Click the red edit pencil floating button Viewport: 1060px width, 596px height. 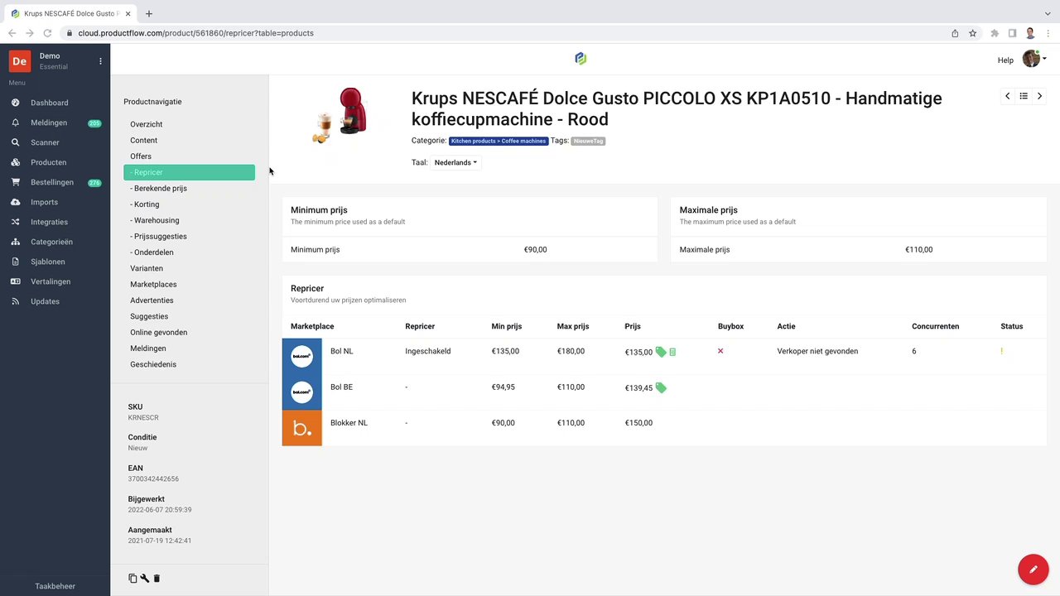(x=1033, y=570)
